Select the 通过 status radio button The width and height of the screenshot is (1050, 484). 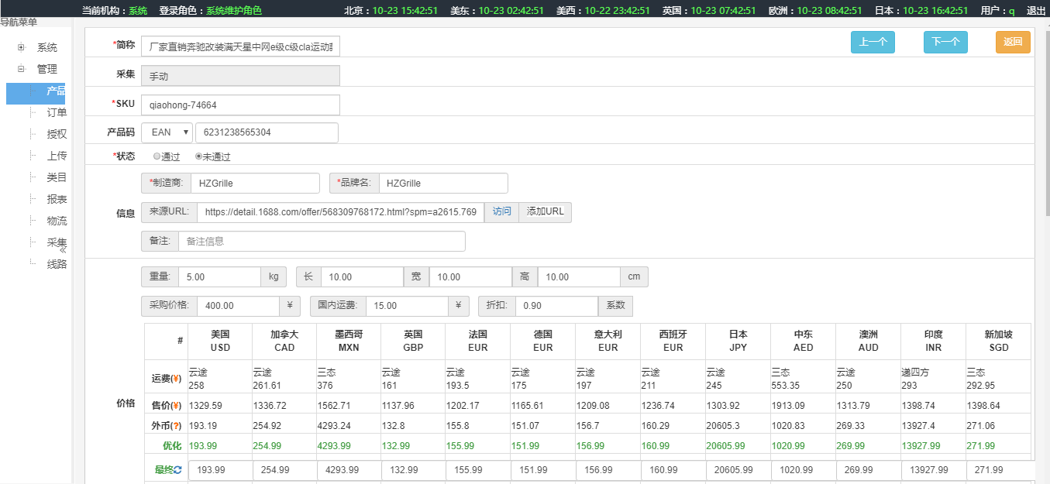(157, 156)
